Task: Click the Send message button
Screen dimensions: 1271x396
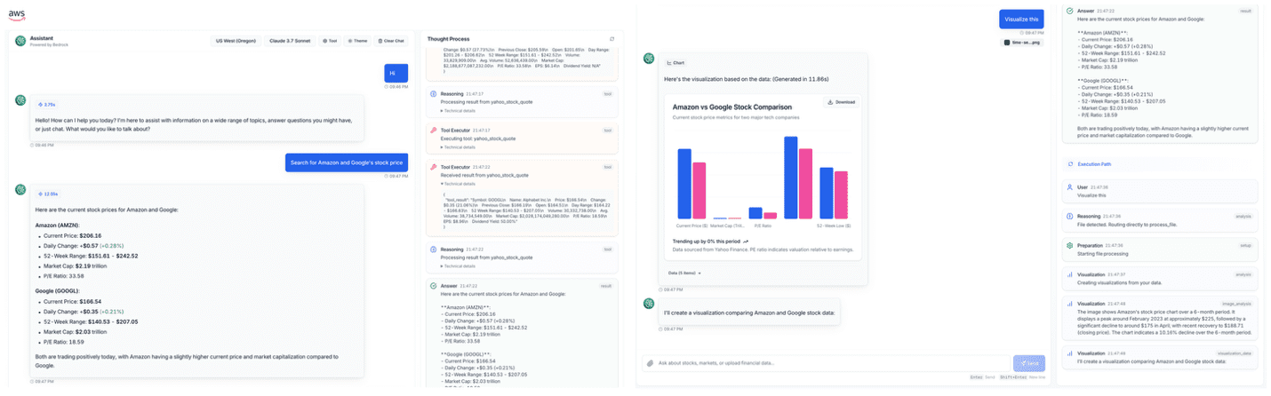Action: point(1028,363)
